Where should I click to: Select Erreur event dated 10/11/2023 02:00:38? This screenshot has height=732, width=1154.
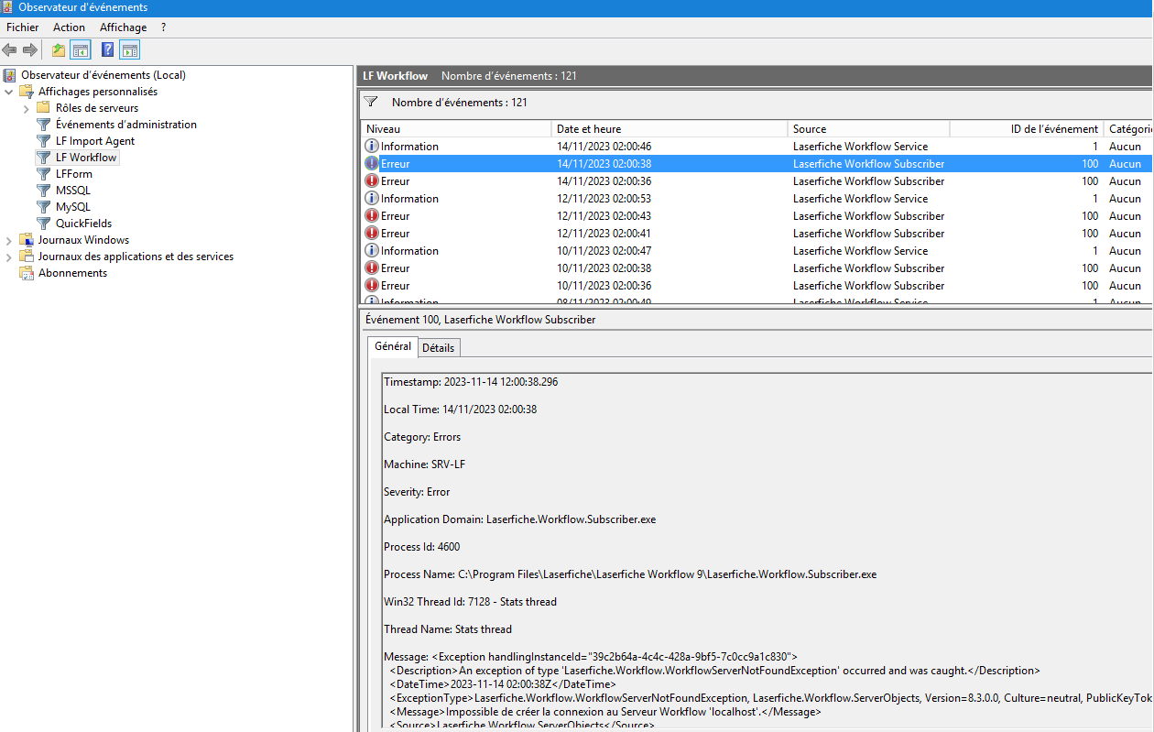pos(757,268)
